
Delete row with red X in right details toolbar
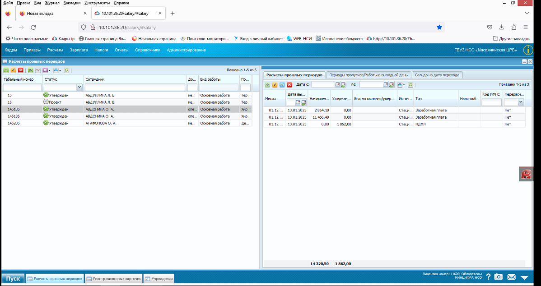click(x=289, y=85)
